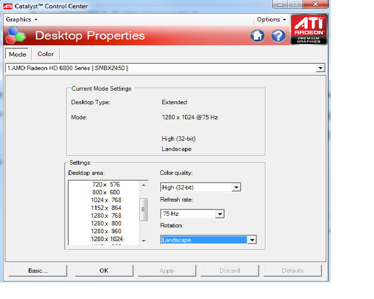Open the Options menu
374x299 pixels.
[x=271, y=19]
